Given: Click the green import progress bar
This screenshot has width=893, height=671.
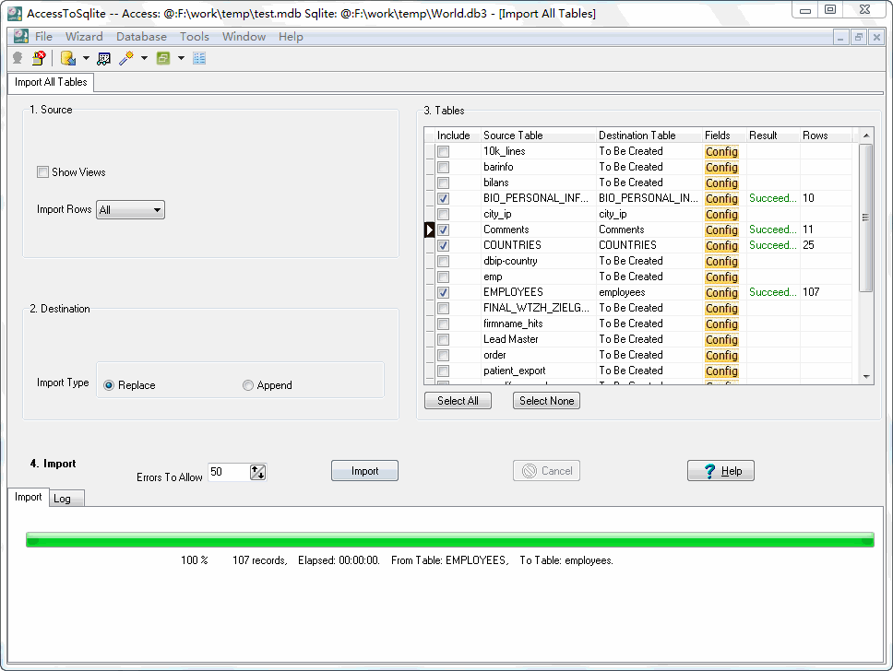Looking at the screenshot, I should pyautogui.click(x=450, y=539).
